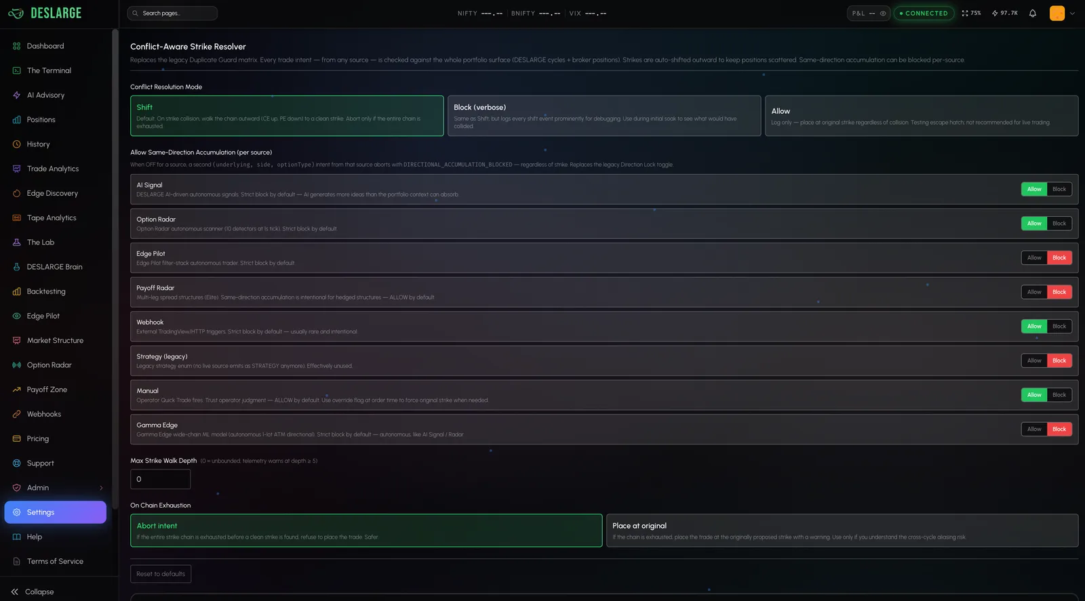Set Webhook accumulation to Block
Screen dimensions: 1085x601
pos(1059,327)
